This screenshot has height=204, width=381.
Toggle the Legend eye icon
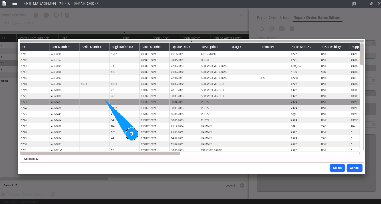[242, 185]
